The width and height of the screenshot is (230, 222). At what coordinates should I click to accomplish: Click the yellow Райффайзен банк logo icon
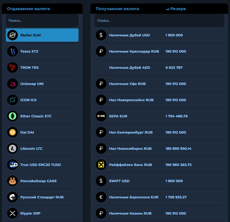101,165
